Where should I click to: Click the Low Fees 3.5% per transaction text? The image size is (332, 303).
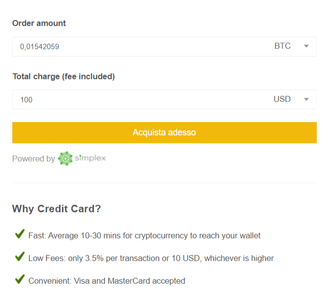coord(151,258)
